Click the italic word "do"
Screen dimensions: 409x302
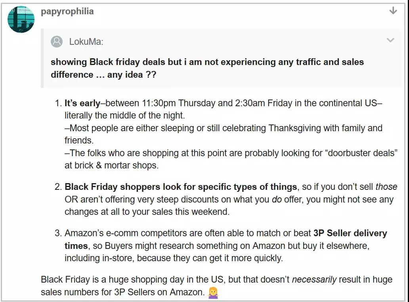point(277,199)
